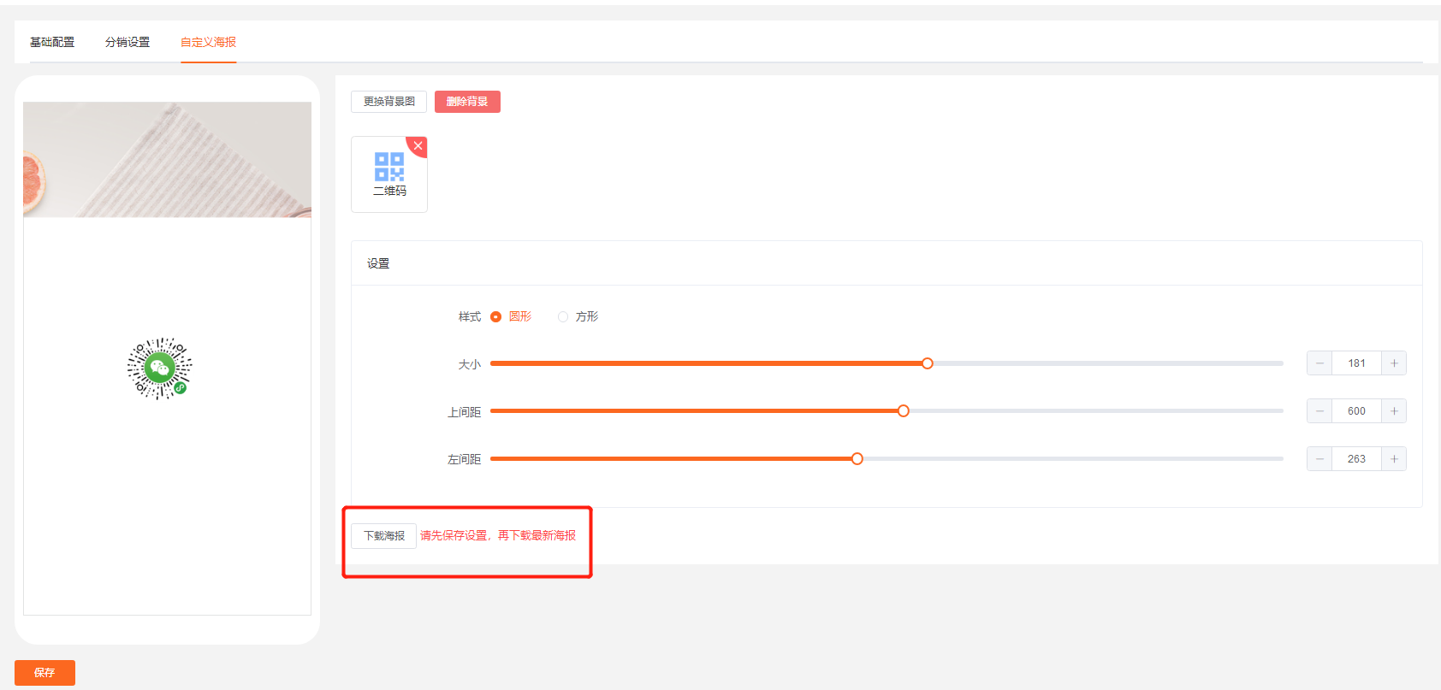Click the 左间距 slider handle

tap(857, 459)
